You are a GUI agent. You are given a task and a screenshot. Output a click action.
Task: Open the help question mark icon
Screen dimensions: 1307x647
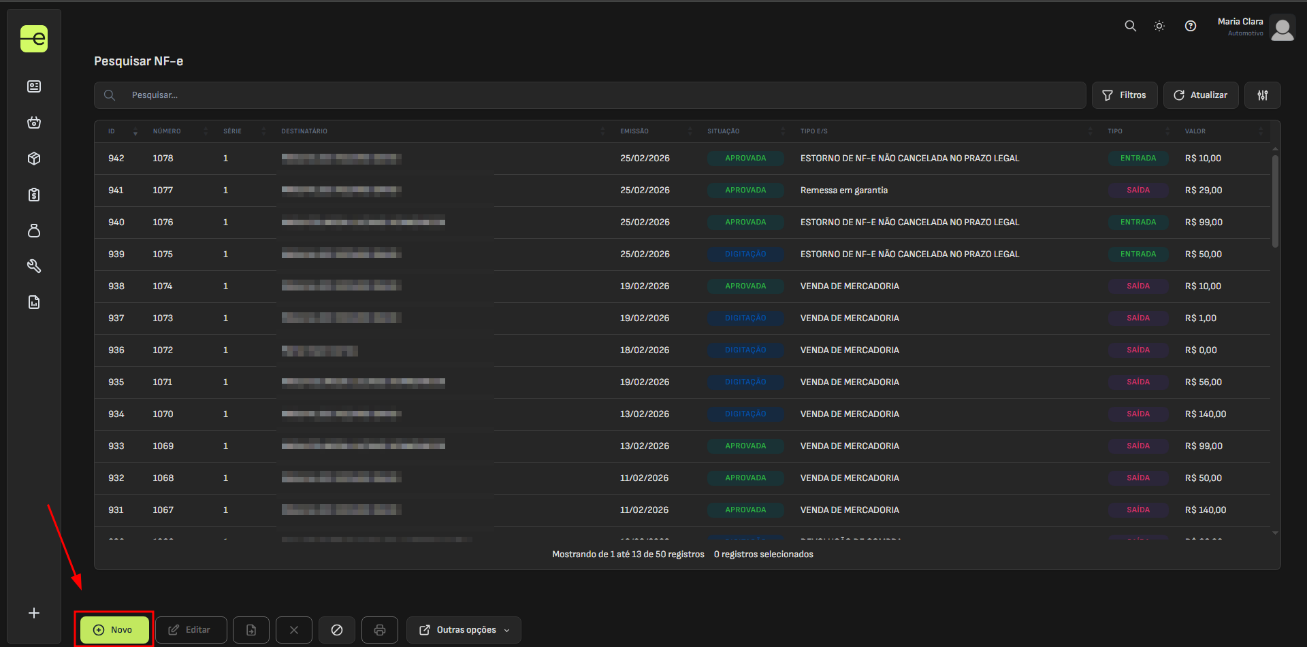[x=1191, y=26]
